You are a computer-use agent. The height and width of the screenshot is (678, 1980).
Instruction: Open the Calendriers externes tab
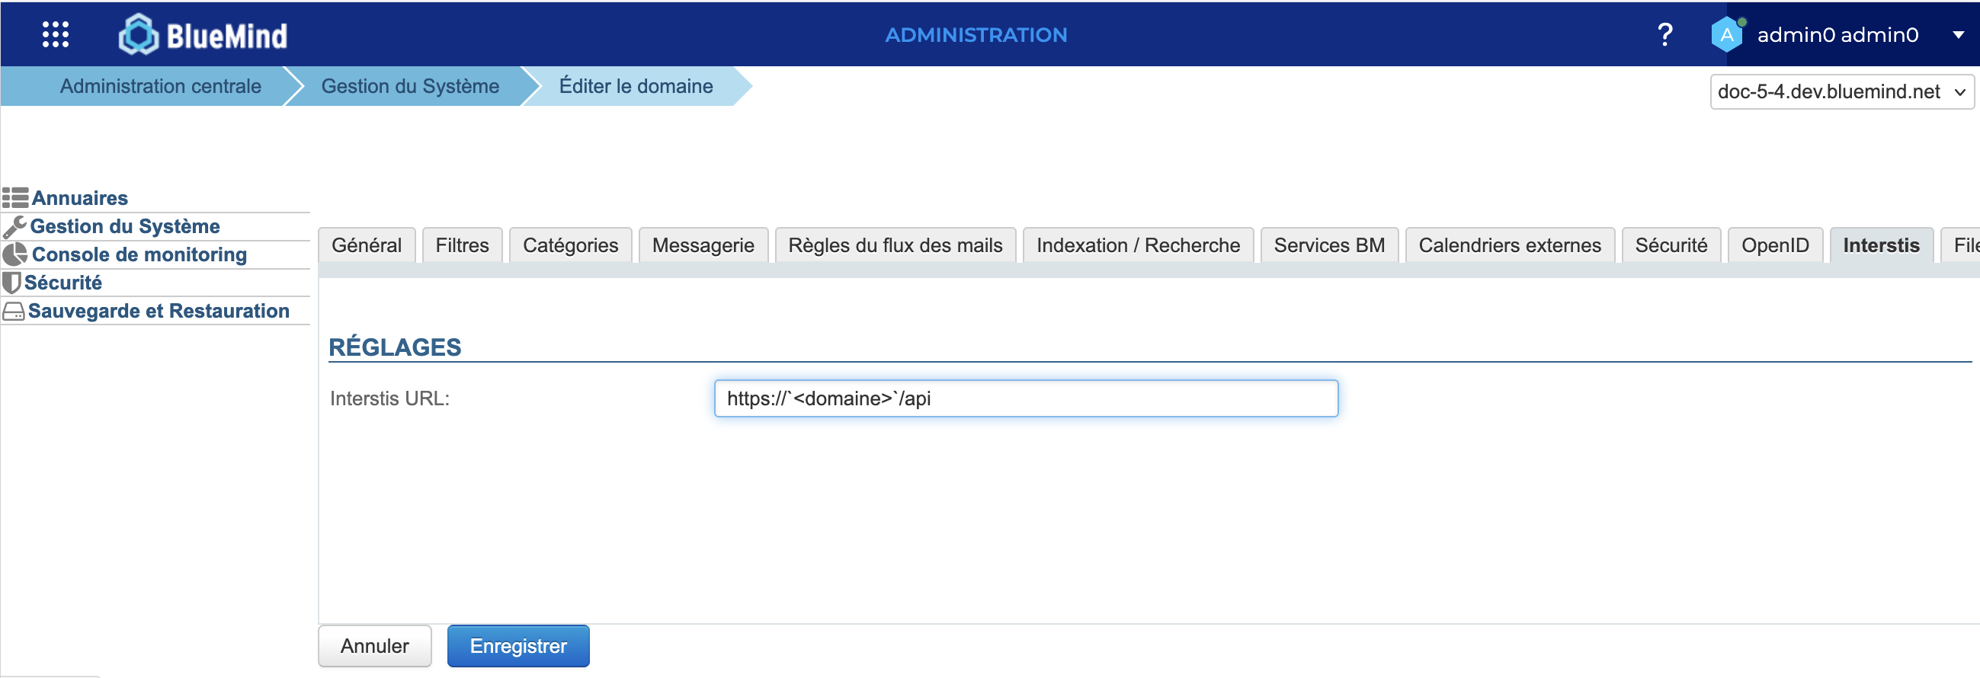tap(1509, 245)
